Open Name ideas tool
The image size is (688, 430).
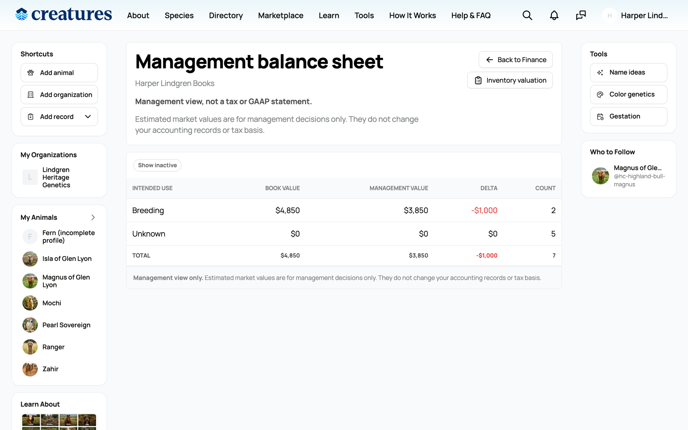point(629,73)
